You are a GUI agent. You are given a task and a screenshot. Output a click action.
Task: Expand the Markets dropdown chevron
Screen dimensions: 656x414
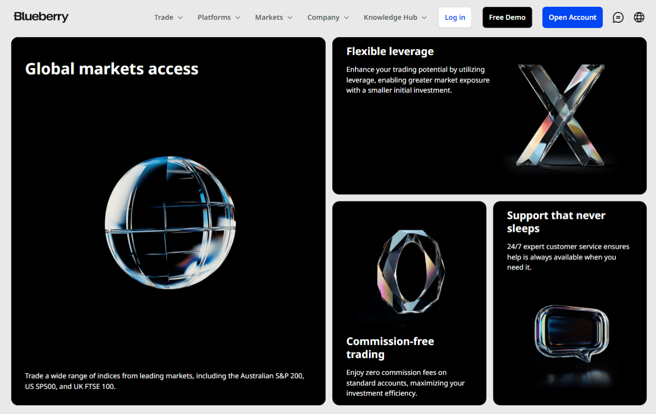pos(290,17)
